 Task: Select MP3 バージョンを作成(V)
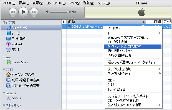(x=133, y=47)
